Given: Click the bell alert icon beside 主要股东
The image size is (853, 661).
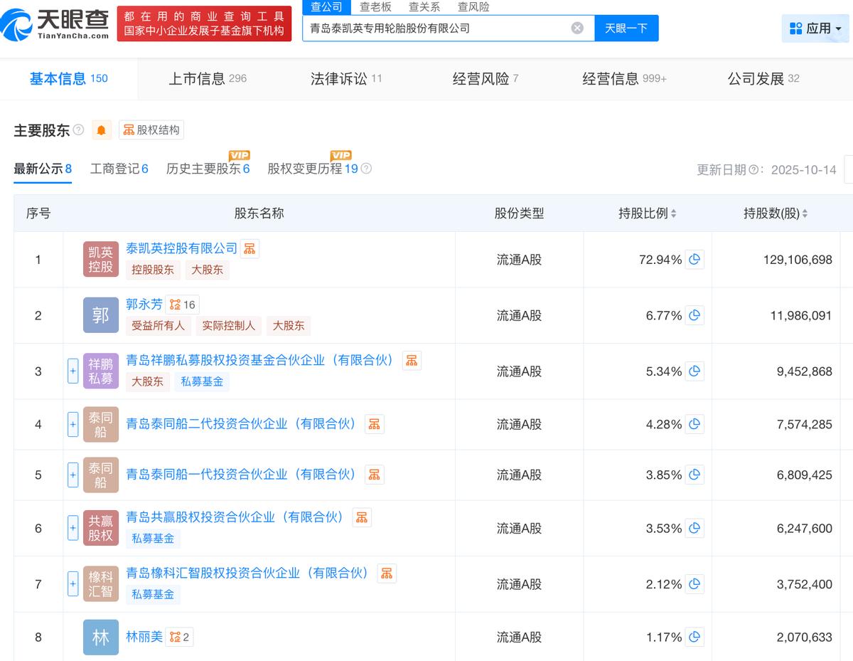Looking at the screenshot, I should point(102,130).
